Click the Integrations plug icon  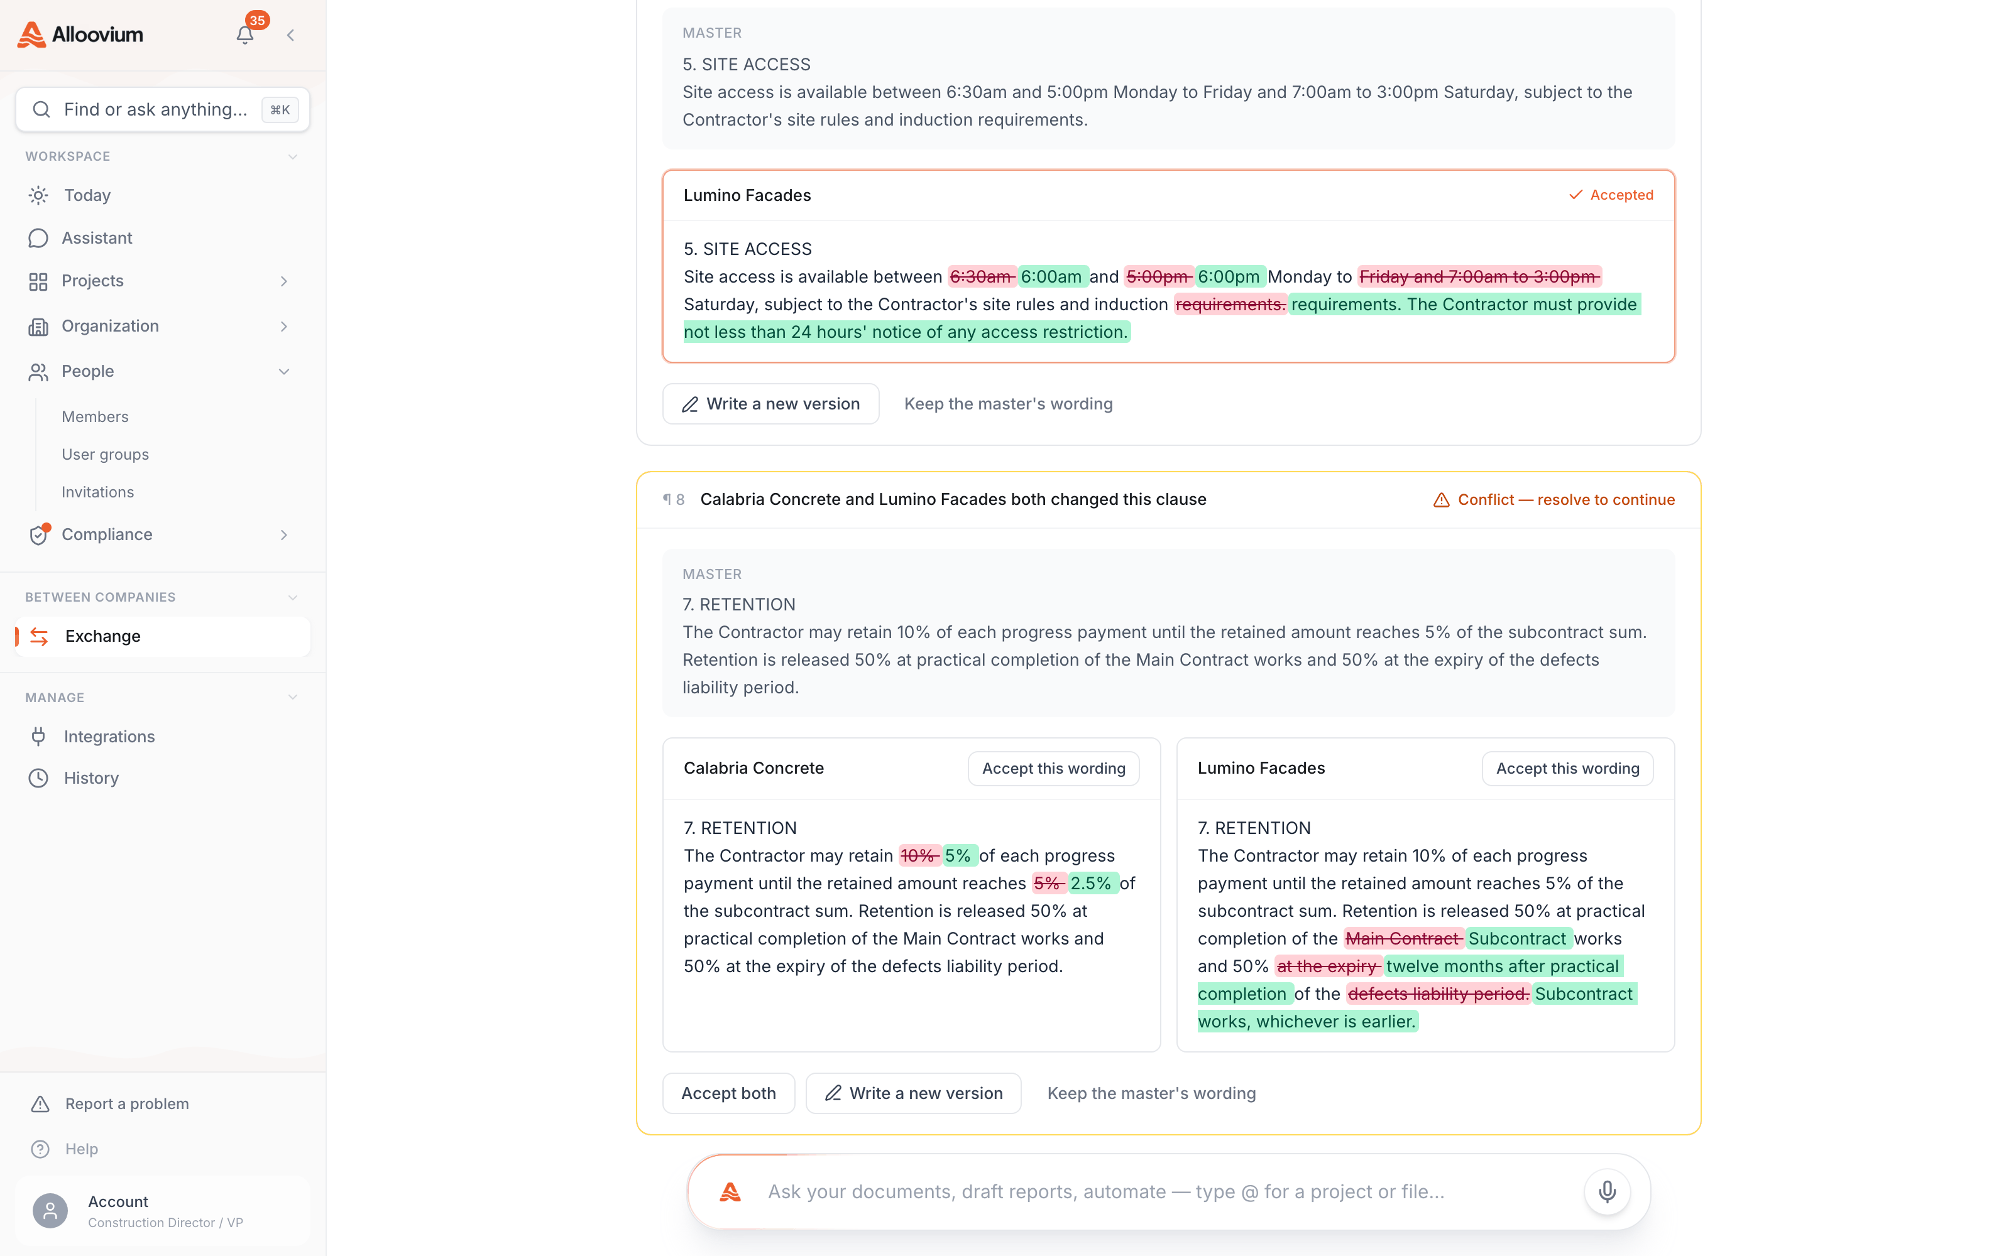(38, 737)
